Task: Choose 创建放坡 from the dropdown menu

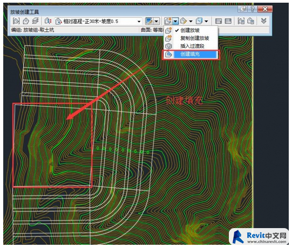Action: click(x=191, y=30)
